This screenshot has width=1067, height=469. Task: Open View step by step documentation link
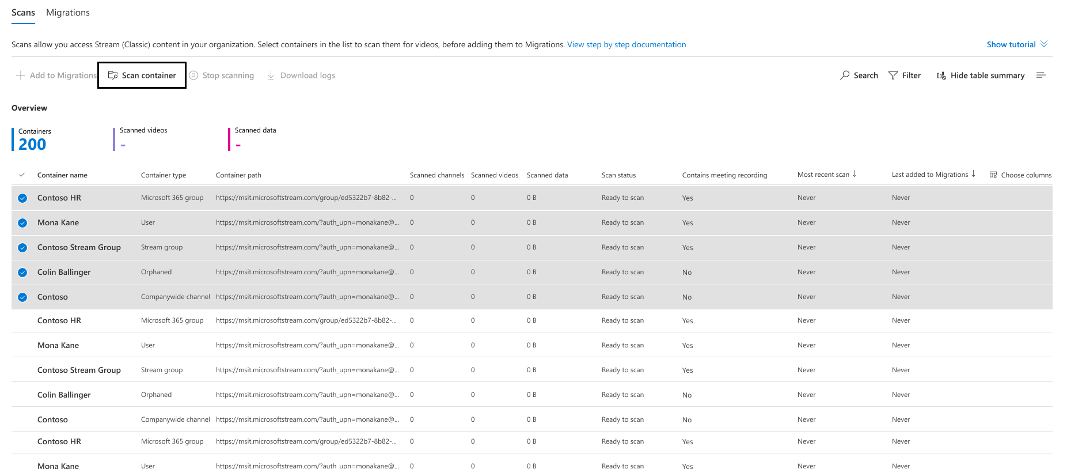pyautogui.click(x=626, y=44)
